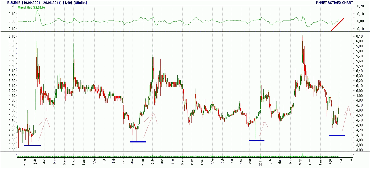
Task: Click 3,80 on the left price axis
Action: pyautogui.click(x=12, y=150)
